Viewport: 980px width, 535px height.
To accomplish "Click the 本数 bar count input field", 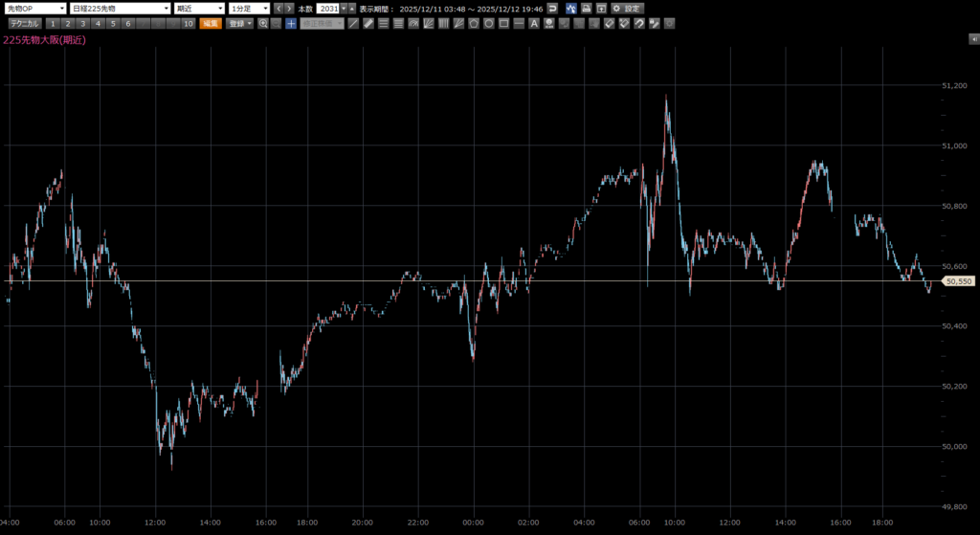I will pyautogui.click(x=329, y=9).
